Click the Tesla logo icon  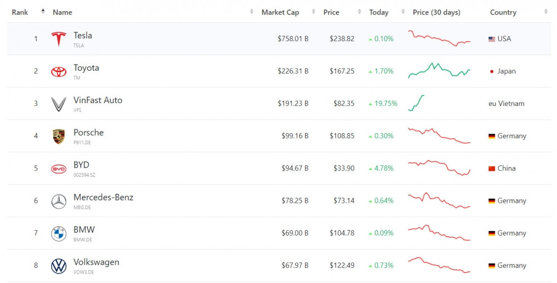coord(58,39)
